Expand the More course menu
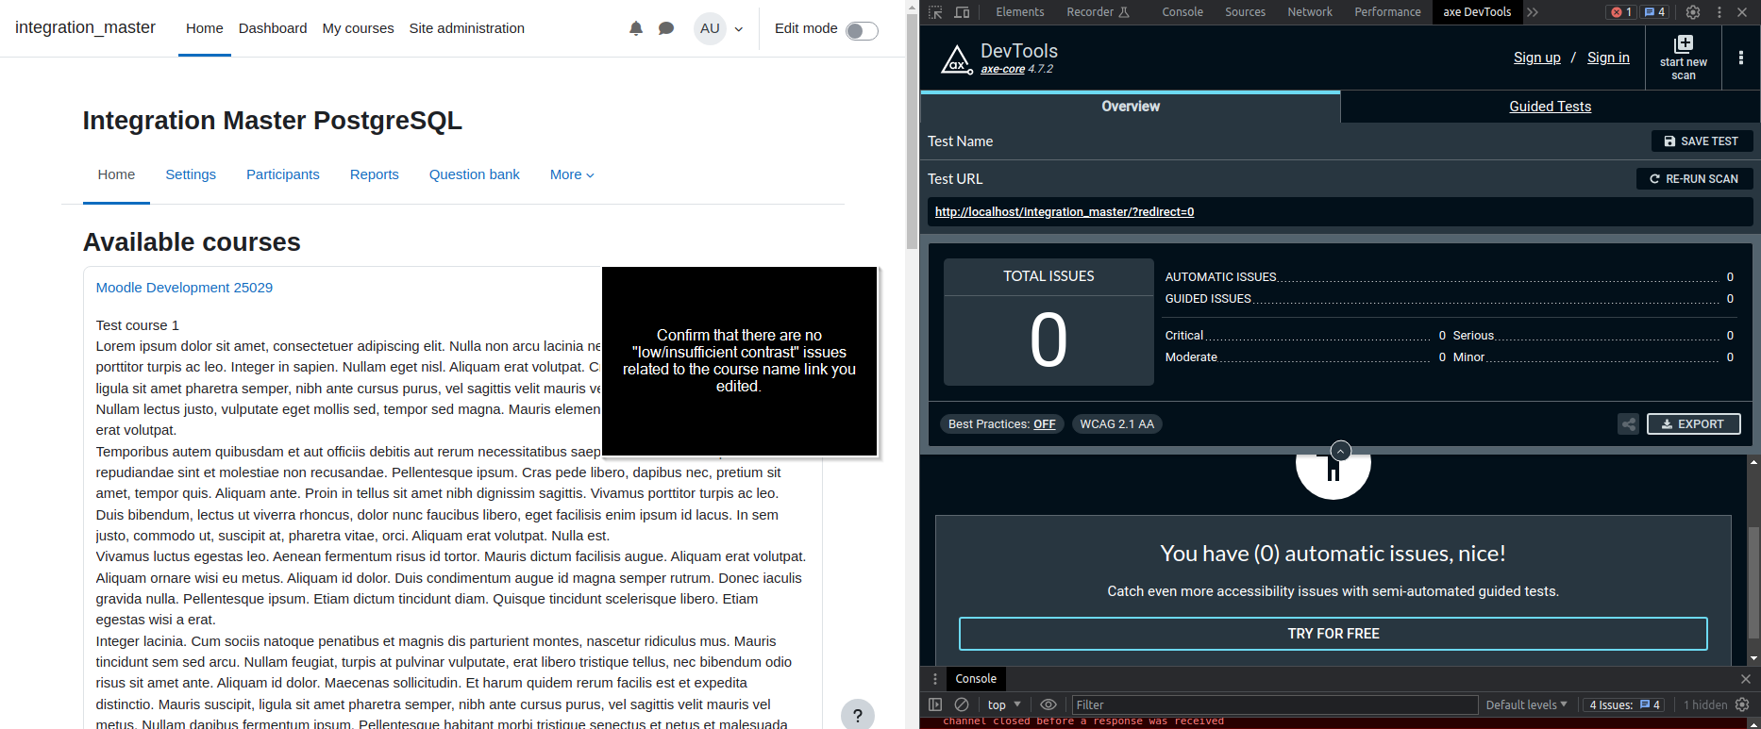Screen dimensions: 1761x729 pyautogui.click(x=572, y=174)
